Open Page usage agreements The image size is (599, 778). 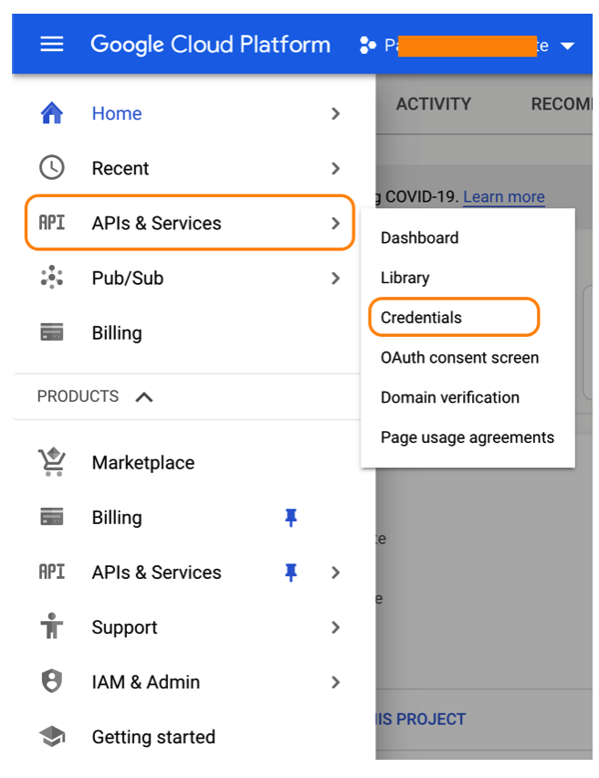click(468, 437)
